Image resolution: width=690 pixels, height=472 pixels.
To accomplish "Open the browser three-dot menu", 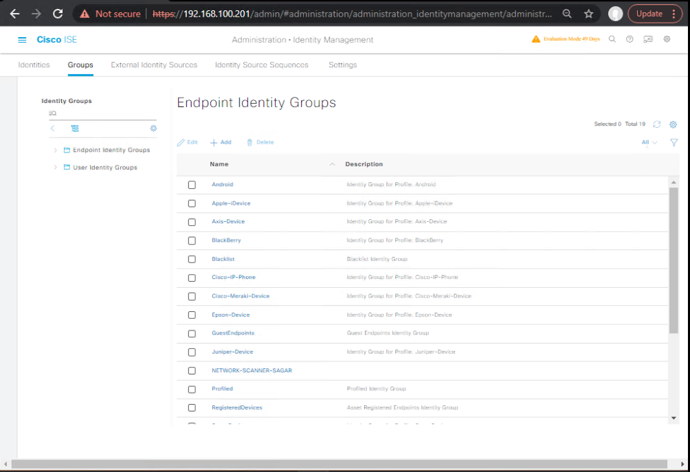I will pos(674,14).
